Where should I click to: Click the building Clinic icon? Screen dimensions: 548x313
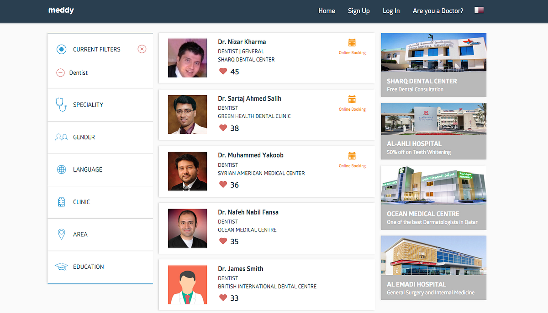click(61, 202)
